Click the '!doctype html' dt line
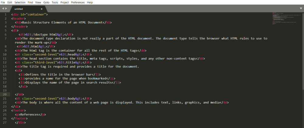 pyautogui.click(x=46, y=34)
